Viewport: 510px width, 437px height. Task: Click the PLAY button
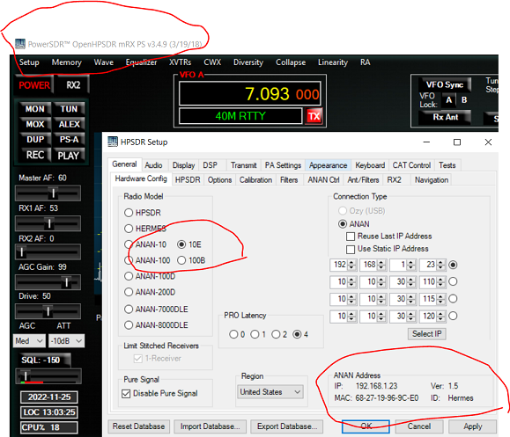69,155
